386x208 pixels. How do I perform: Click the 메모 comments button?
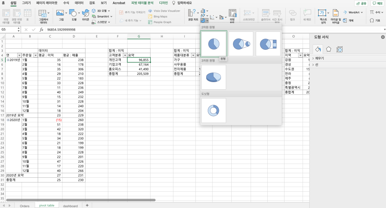pyautogui.click(x=377, y=3)
